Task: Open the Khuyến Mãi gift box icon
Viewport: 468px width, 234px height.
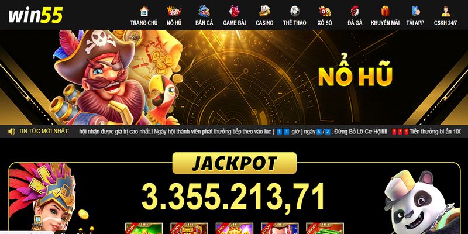Action: [x=385, y=11]
